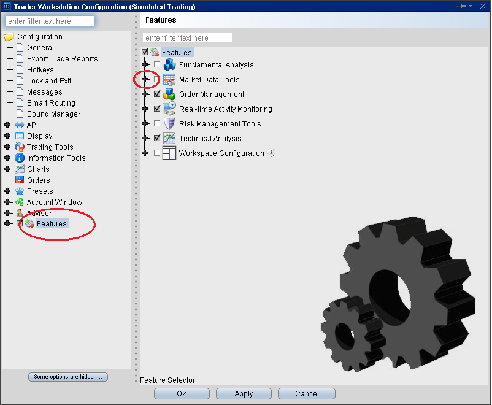Image resolution: width=492 pixels, height=405 pixels.
Task: Open the Export Trade Reports page
Action: [x=63, y=59]
